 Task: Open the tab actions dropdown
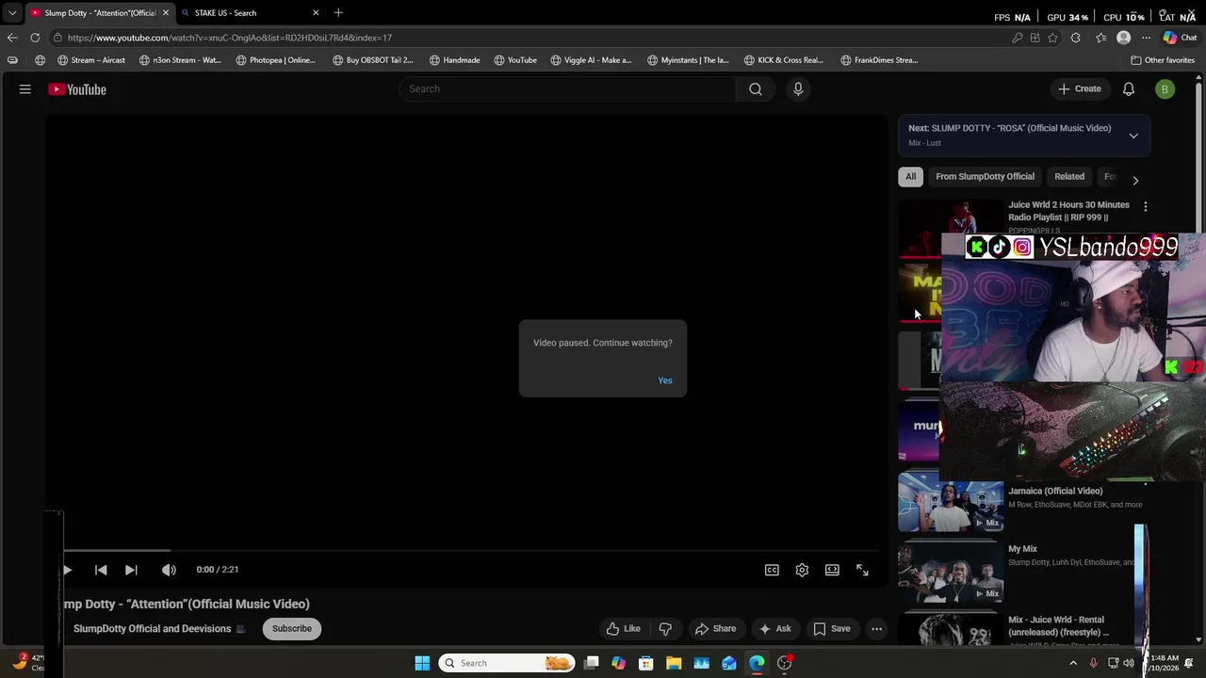(x=11, y=13)
